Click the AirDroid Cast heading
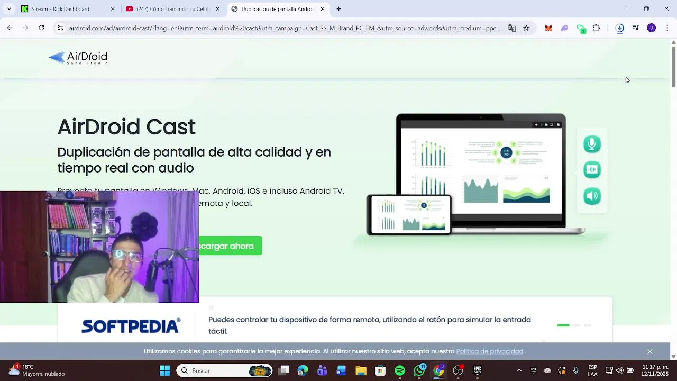677x381 pixels. pyautogui.click(x=126, y=127)
